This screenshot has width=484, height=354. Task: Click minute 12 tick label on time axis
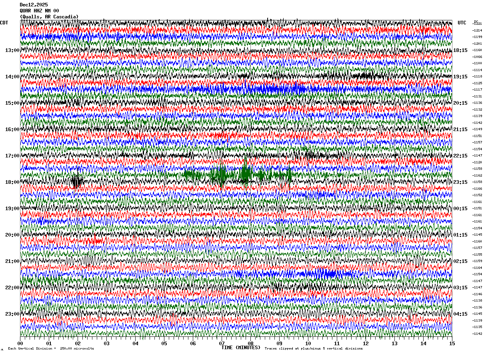(x=366, y=343)
